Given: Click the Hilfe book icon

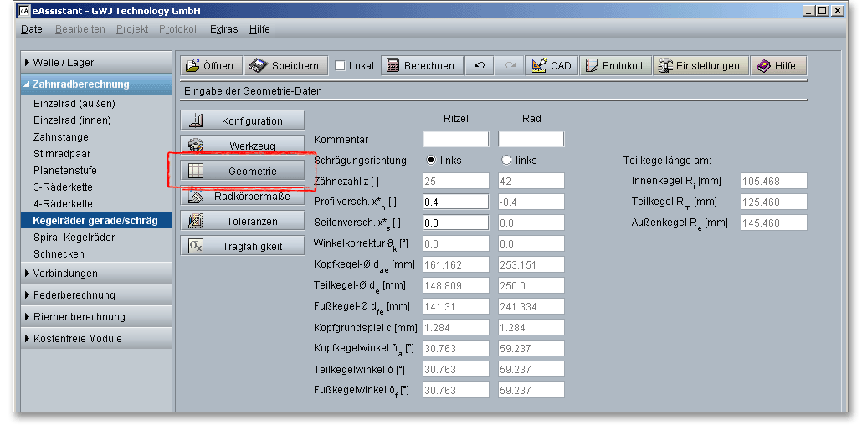Looking at the screenshot, I should 763,66.
